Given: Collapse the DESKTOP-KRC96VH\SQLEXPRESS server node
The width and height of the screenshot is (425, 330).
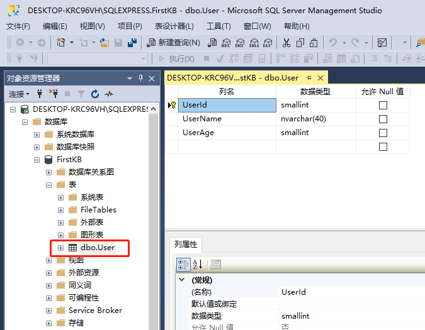Looking at the screenshot, I should pos(13,109).
